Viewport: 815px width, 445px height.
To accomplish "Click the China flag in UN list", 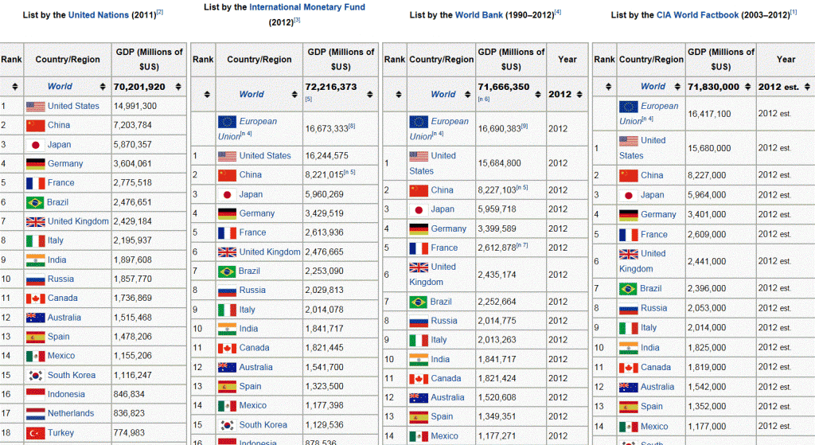I will (35, 125).
